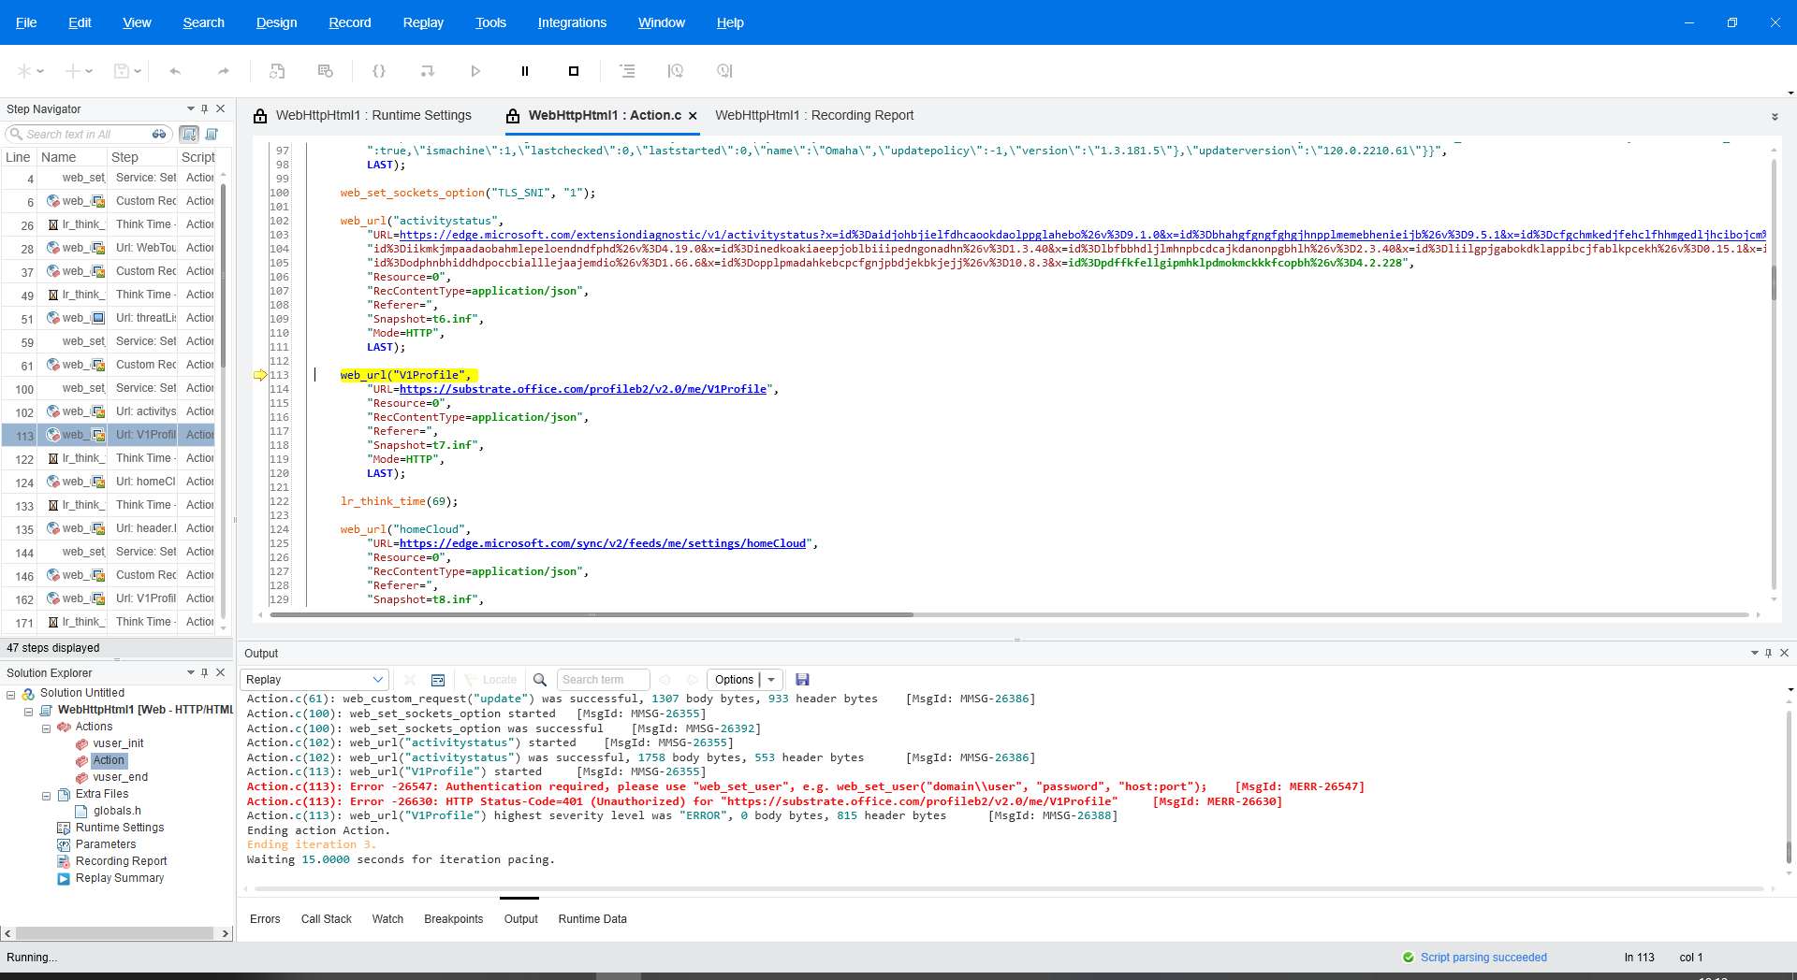
Task: Click the green check status icon in status bar
Action: pos(1409,958)
